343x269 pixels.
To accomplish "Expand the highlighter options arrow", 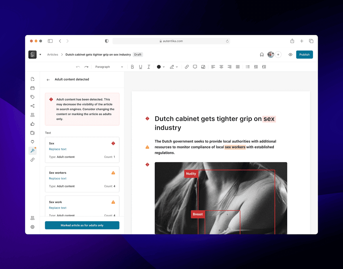I will pos(177,67).
